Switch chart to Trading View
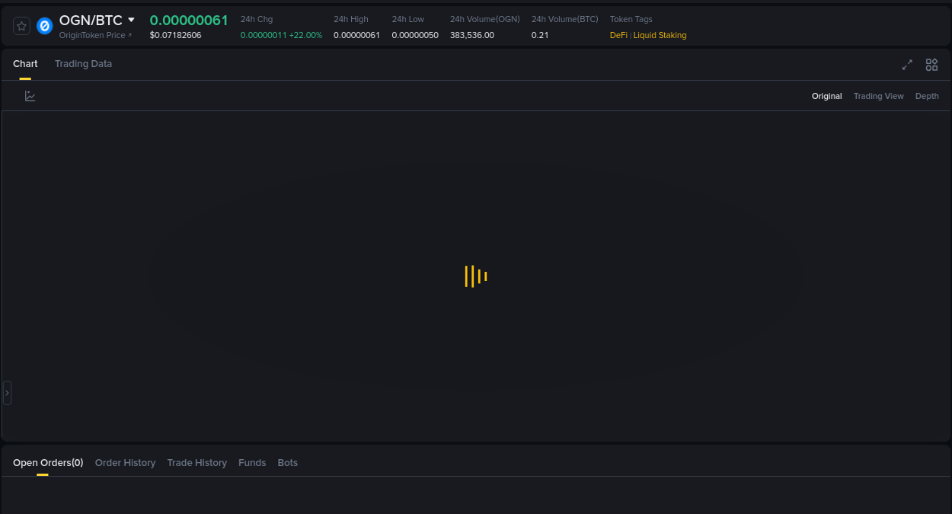This screenshot has height=514, width=952. coord(878,96)
